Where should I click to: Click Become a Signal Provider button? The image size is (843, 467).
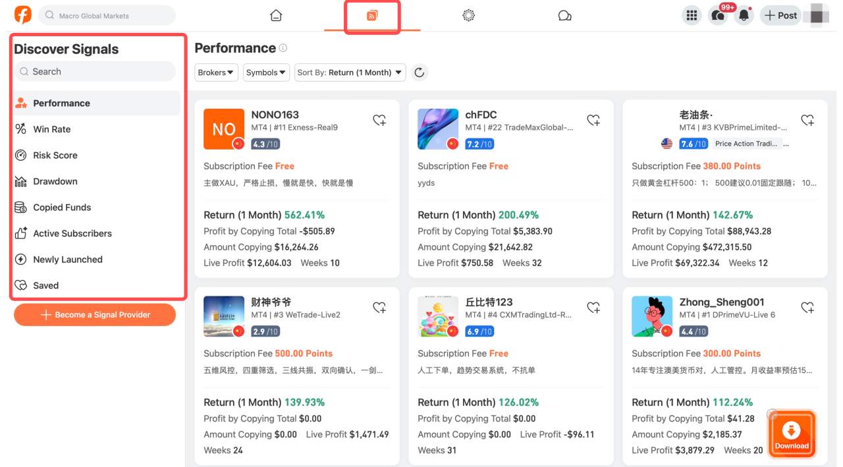coord(95,315)
